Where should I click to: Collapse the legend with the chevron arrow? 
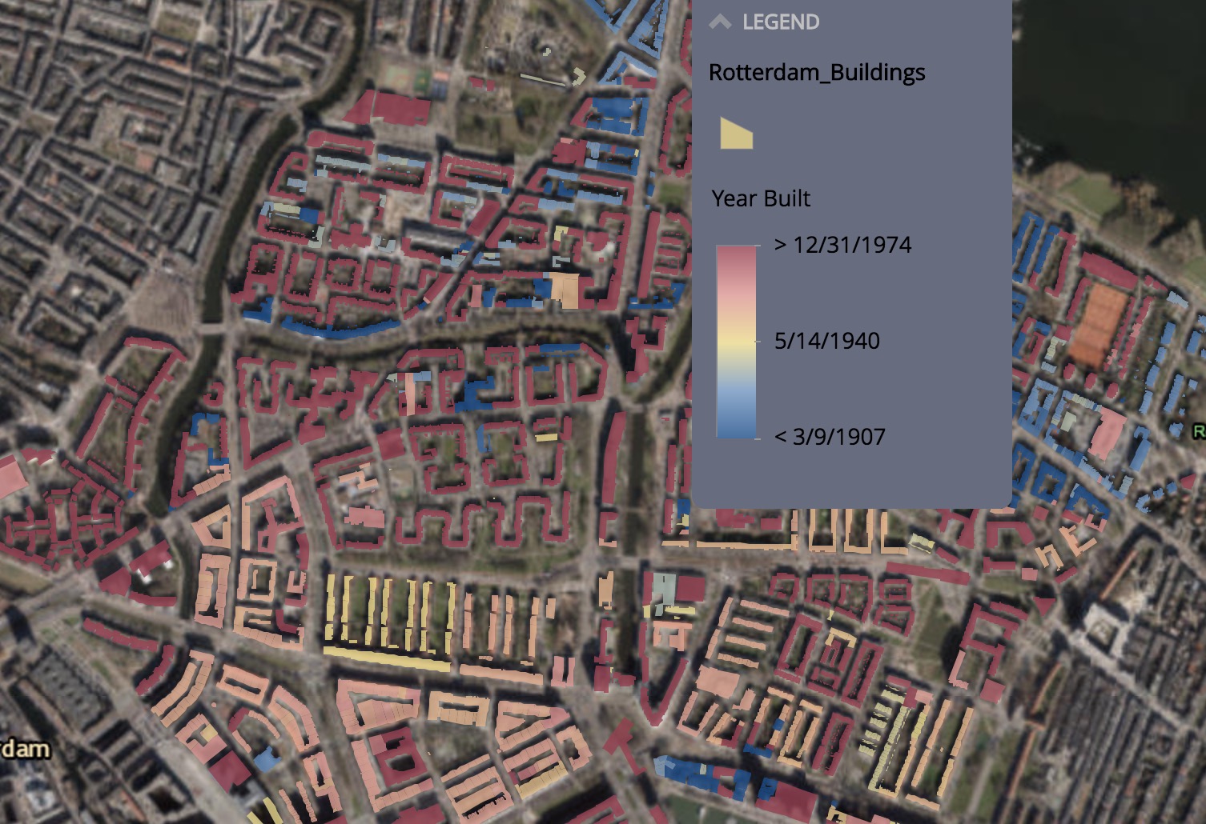click(720, 22)
